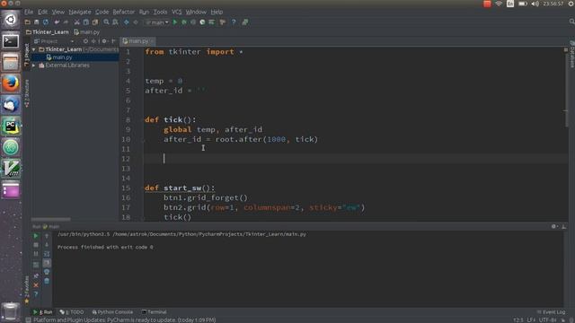Viewport: 575px width, 323px height.
Task: Click Down the stack trace arrow in Run panel
Action: click(x=47, y=245)
